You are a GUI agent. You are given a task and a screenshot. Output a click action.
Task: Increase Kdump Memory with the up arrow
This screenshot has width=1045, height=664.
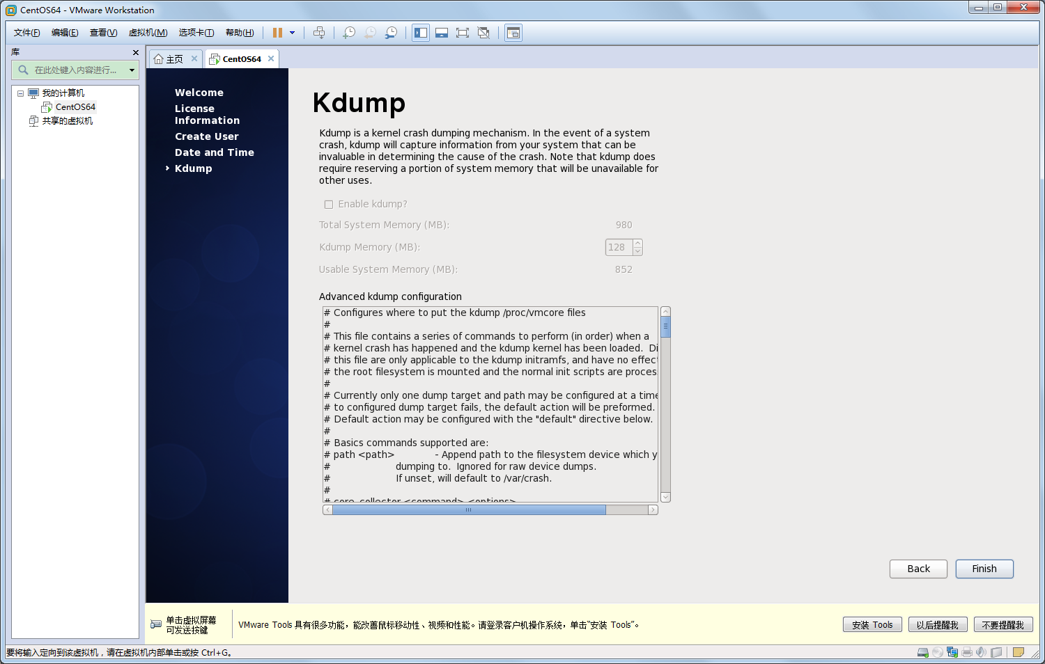tap(637, 244)
